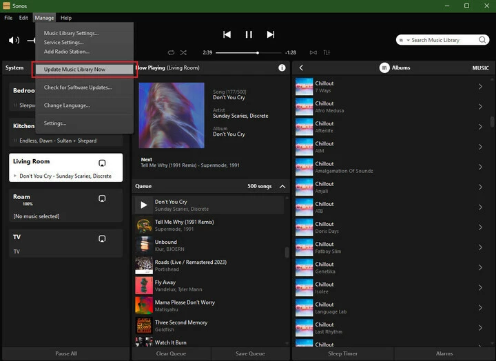Viewport: 496px width, 361px height.
Task: Select Roads (Live / Remastered 2023) track
Action: 209,265
